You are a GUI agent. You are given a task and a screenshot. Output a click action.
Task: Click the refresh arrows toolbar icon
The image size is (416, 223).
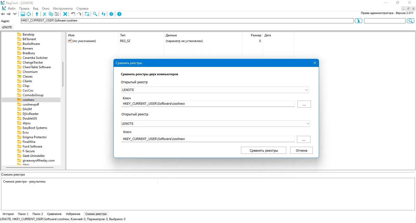coord(103,14)
